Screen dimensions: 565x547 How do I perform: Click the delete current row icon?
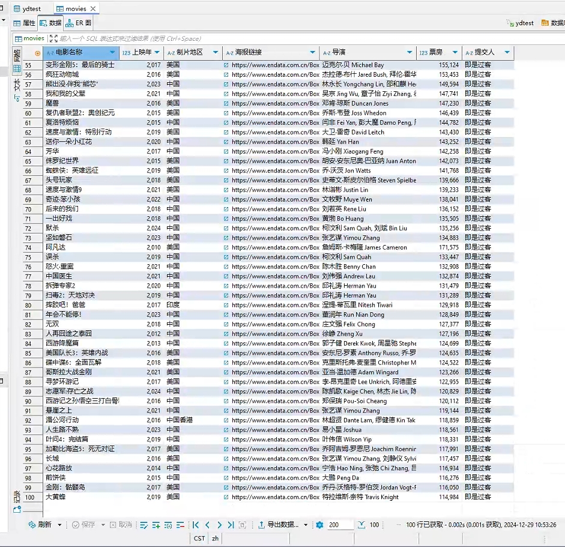pyautogui.click(x=180, y=525)
